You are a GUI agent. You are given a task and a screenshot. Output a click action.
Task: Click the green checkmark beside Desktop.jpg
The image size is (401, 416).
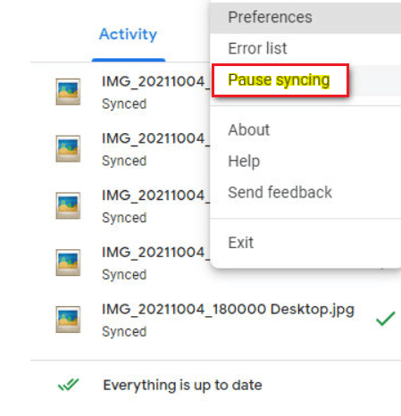pyautogui.click(x=386, y=319)
